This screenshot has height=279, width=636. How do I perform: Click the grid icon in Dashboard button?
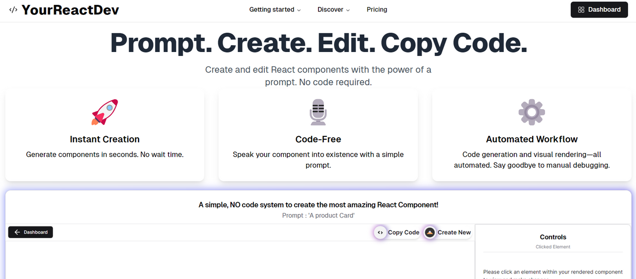581,9
